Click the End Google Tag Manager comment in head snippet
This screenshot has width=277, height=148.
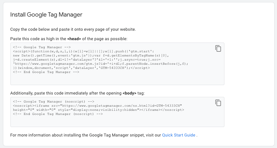(46, 72)
